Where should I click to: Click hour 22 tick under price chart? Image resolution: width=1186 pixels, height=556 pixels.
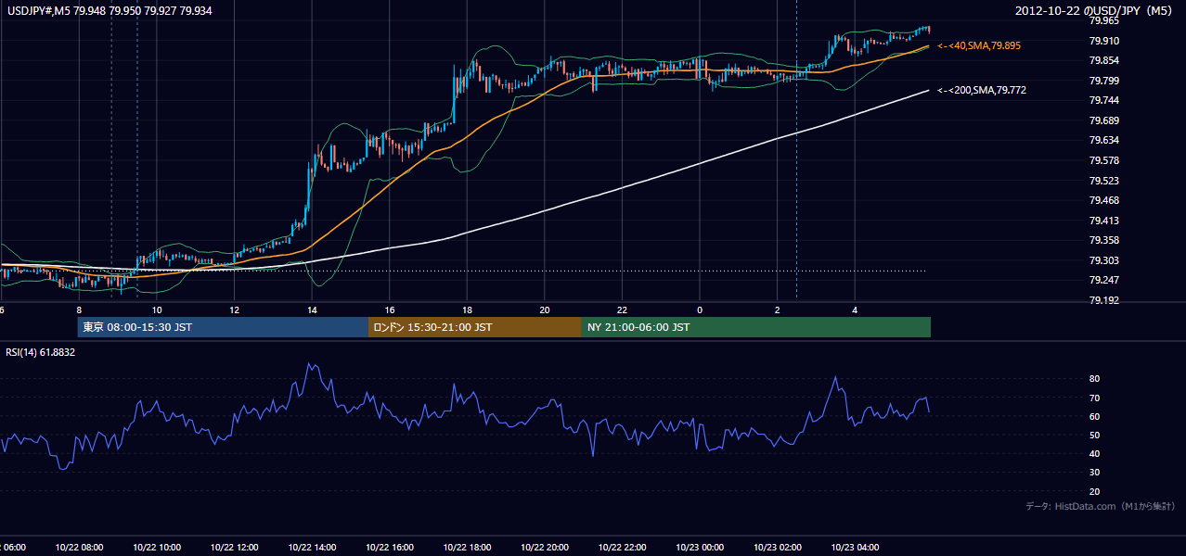point(622,310)
